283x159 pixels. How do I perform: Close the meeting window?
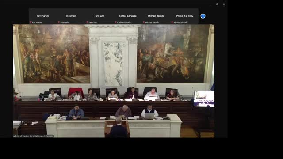pyautogui.click(x=224, y=4)
